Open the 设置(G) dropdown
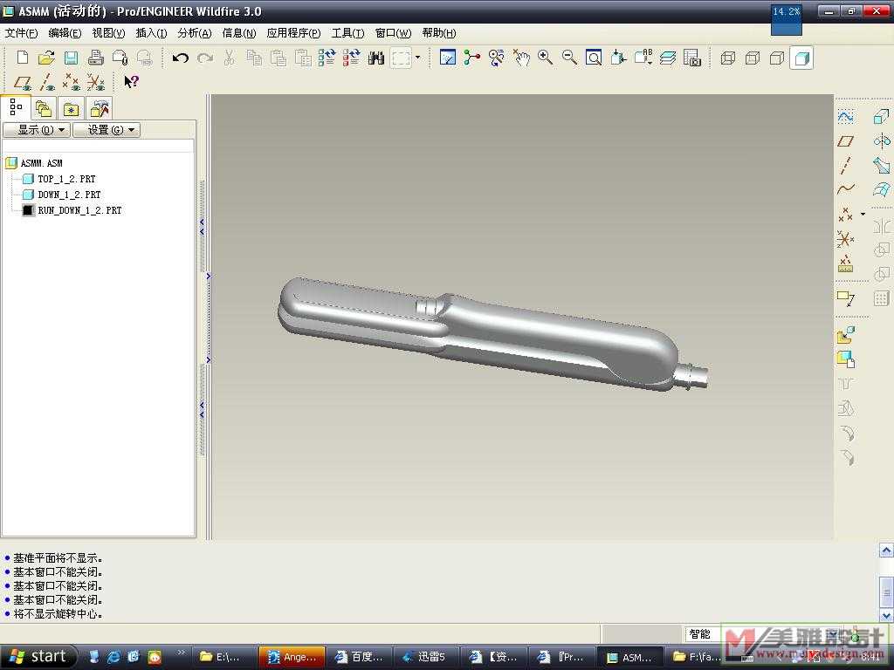The width and height of the screenshot is (894, 670). (x=107, y=130)
